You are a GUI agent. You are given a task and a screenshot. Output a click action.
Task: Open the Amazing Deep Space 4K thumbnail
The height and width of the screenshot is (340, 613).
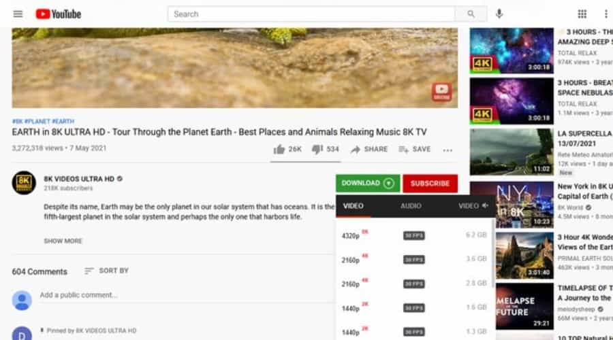click(512, 50)
